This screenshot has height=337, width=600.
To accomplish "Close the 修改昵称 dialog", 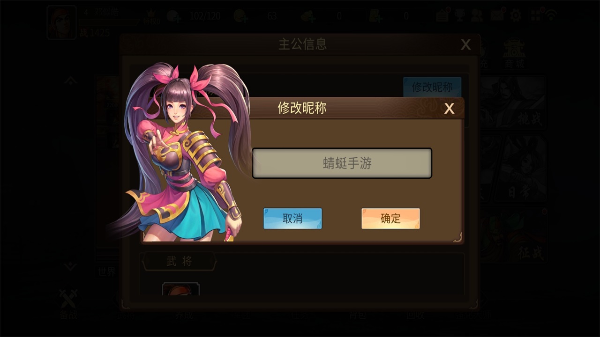I will 449,109.
